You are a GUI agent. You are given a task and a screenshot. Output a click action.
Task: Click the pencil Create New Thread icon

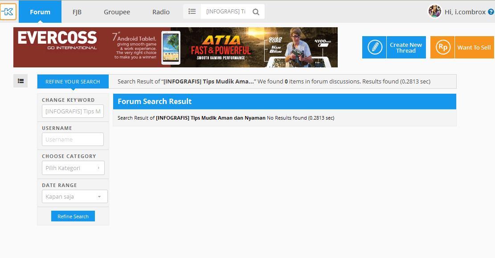[374, 47]
